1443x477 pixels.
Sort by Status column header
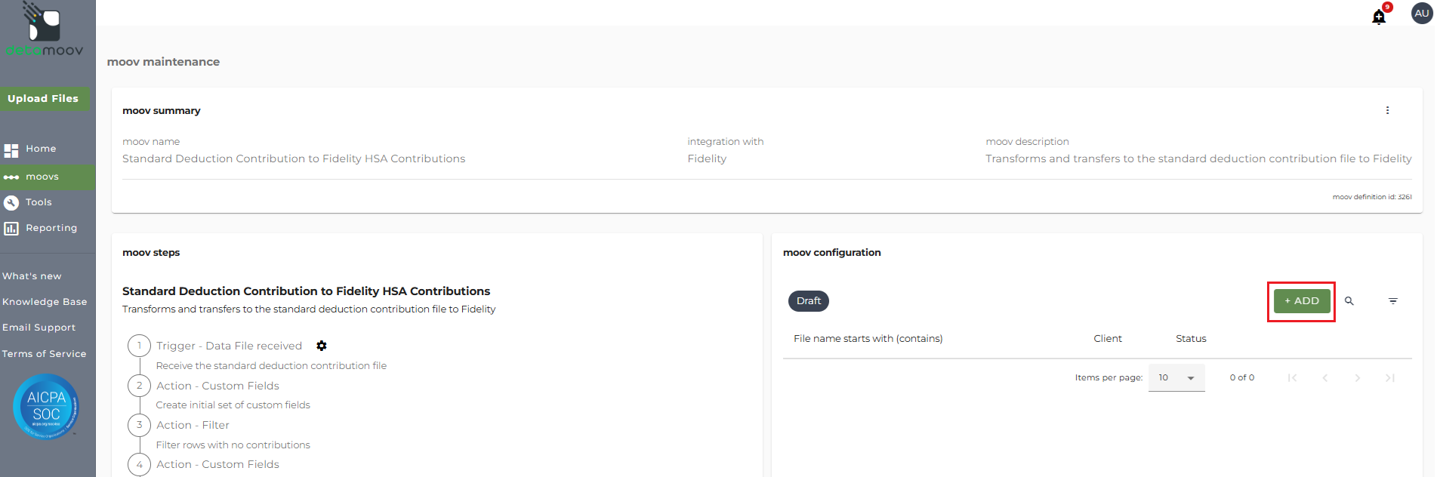(x=1191, y=339)
